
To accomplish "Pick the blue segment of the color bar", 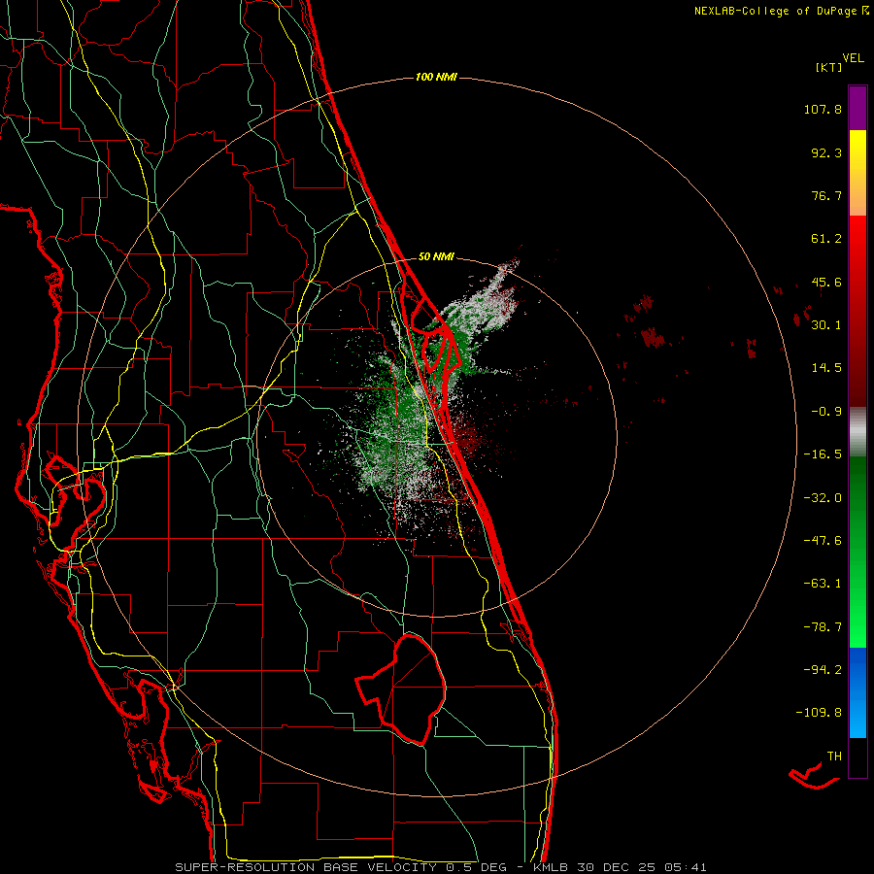I will coord(857,692).
